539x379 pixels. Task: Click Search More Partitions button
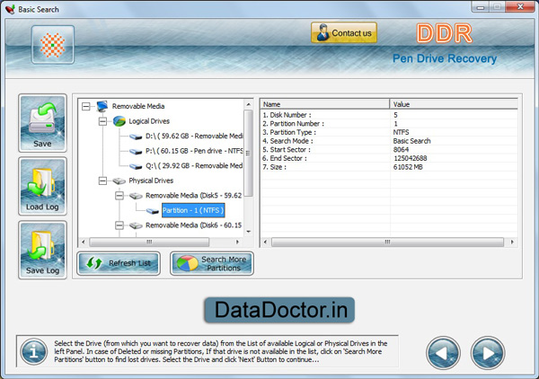(x=212, y=263)
